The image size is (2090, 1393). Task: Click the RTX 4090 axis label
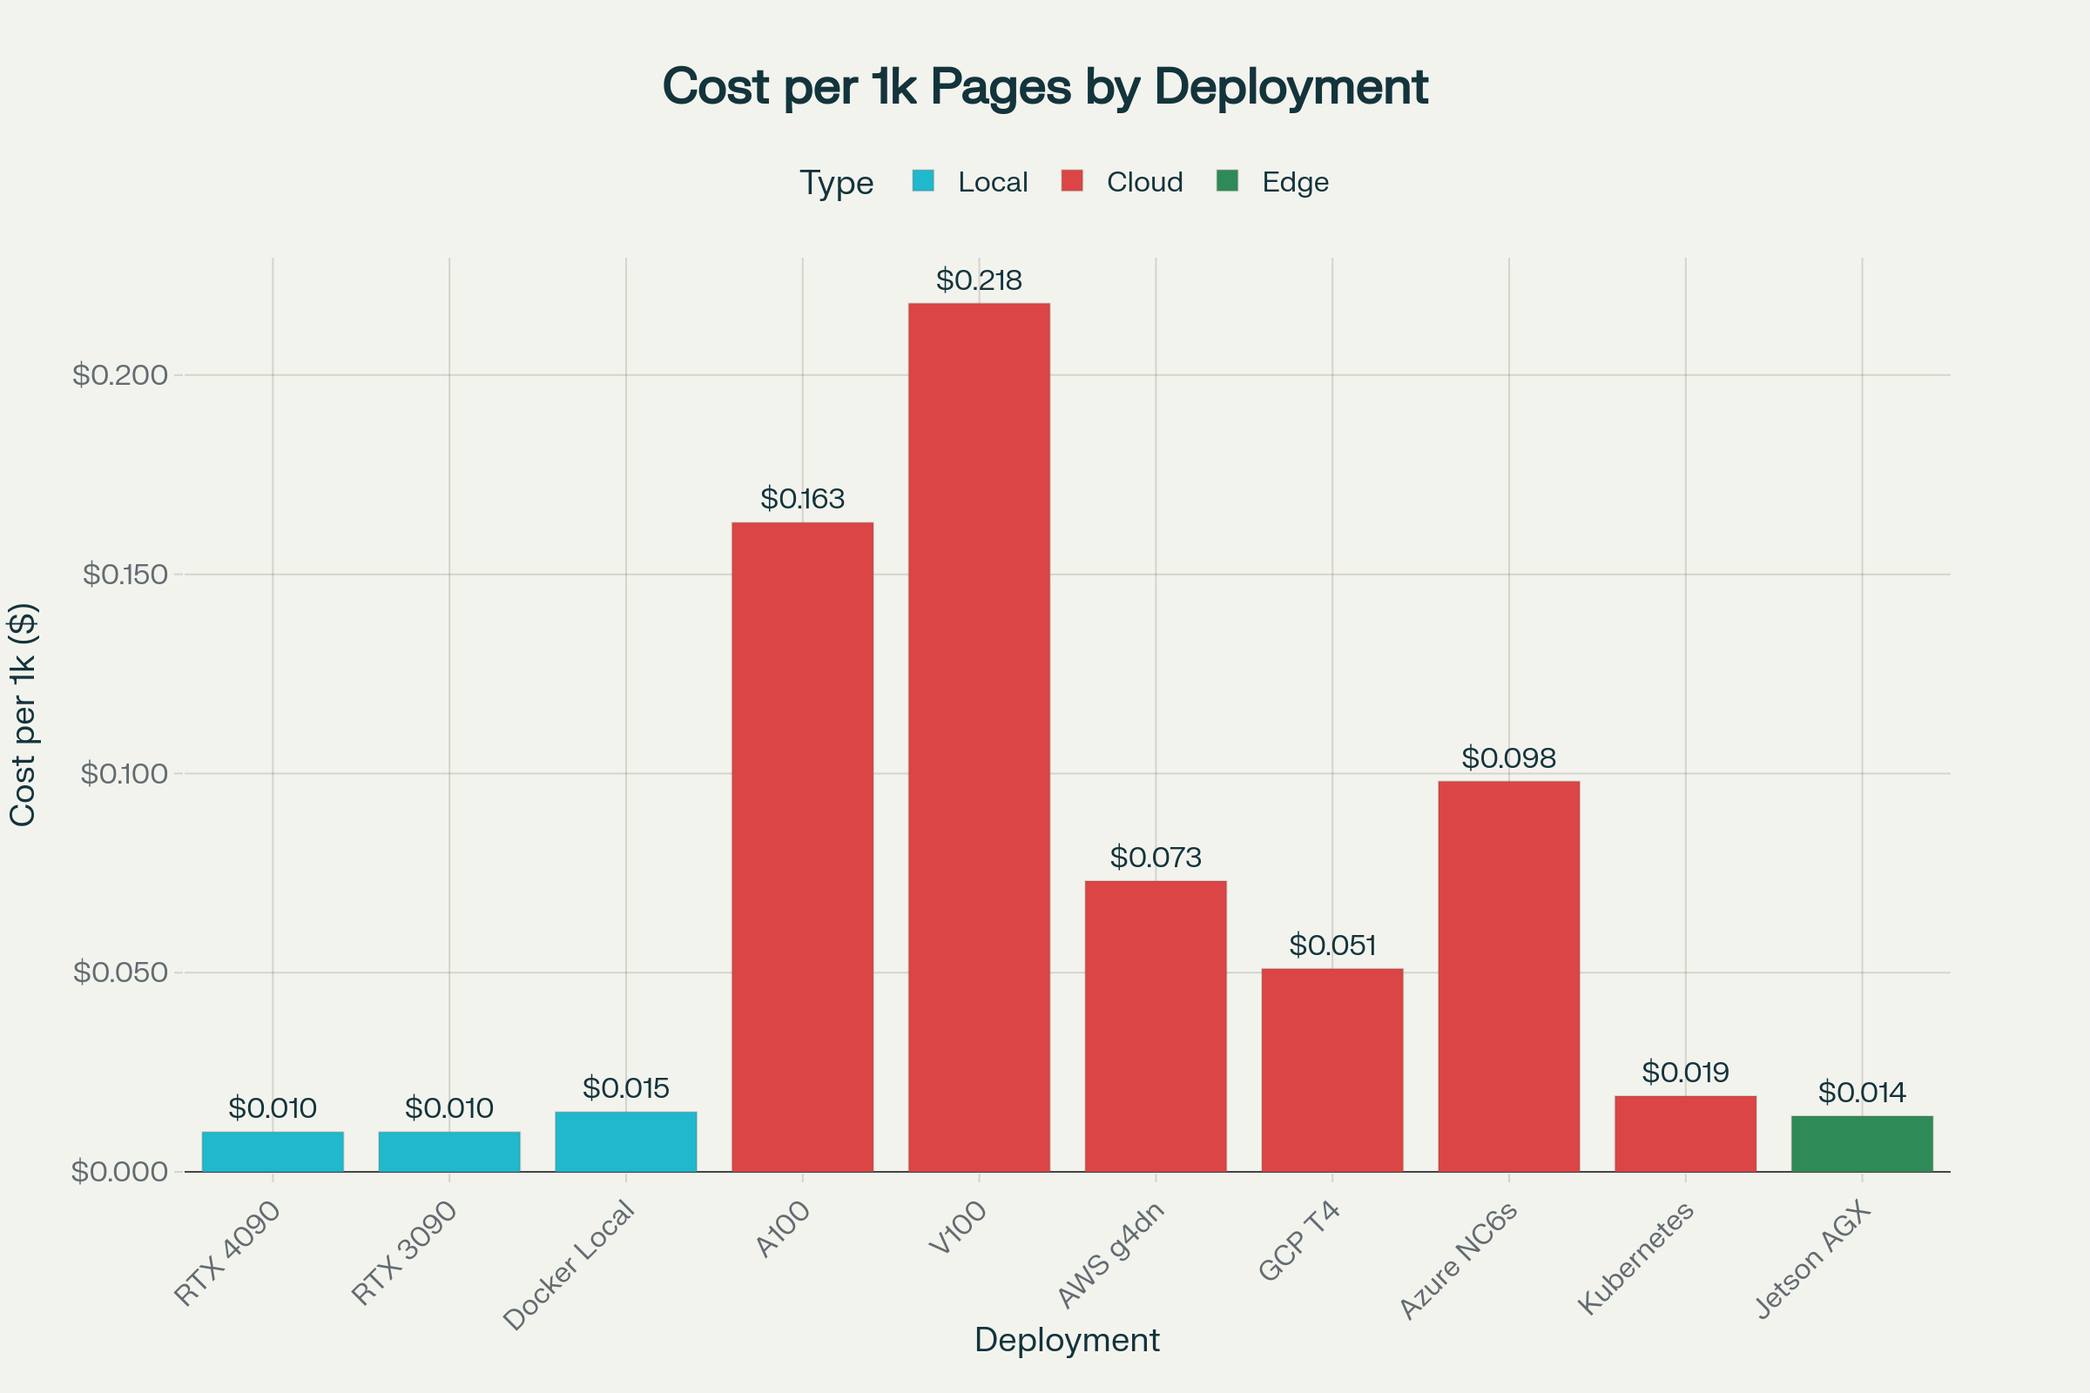[227, 1253]
